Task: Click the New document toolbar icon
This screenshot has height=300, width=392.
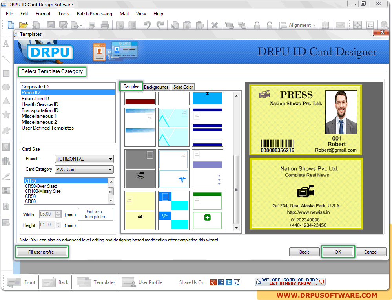Action: [11, 25]
